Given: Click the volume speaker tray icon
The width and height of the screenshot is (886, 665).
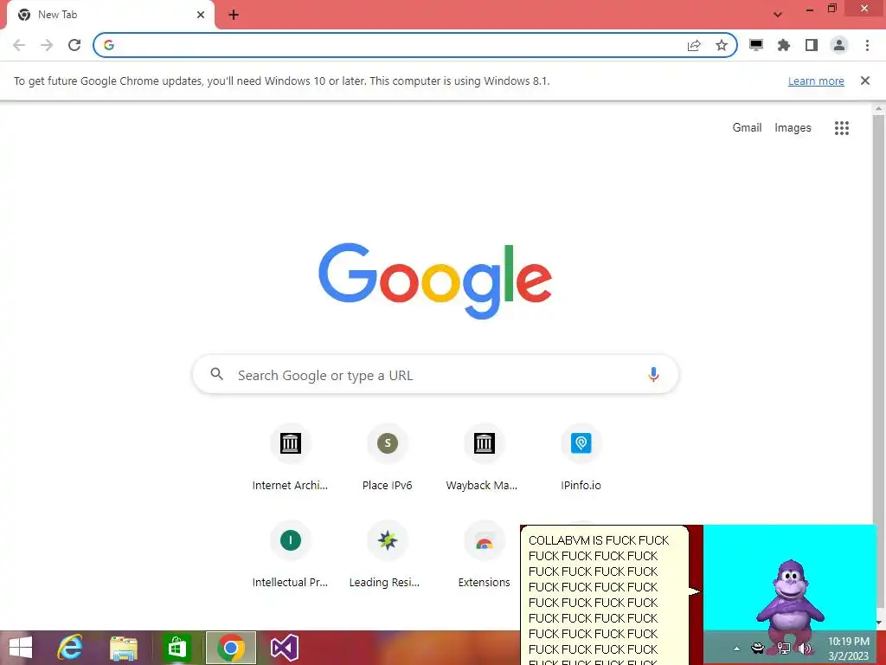Looking at the screenshot, I should point(806,649).
